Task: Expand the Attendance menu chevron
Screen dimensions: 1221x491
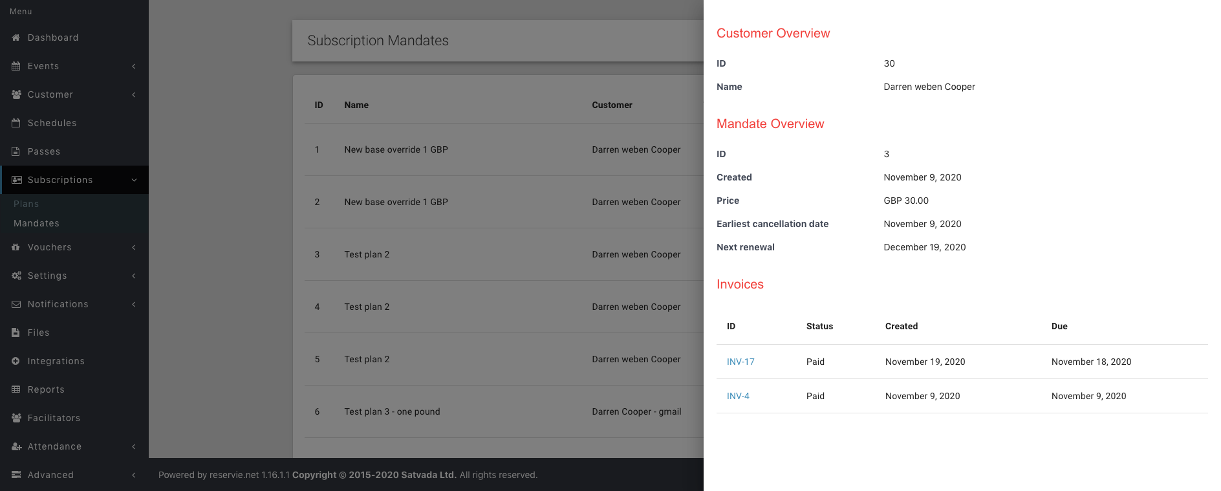Action: (134, 446)
